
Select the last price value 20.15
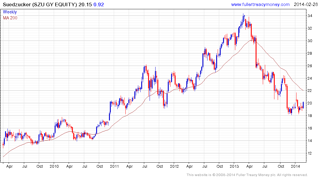85,4
